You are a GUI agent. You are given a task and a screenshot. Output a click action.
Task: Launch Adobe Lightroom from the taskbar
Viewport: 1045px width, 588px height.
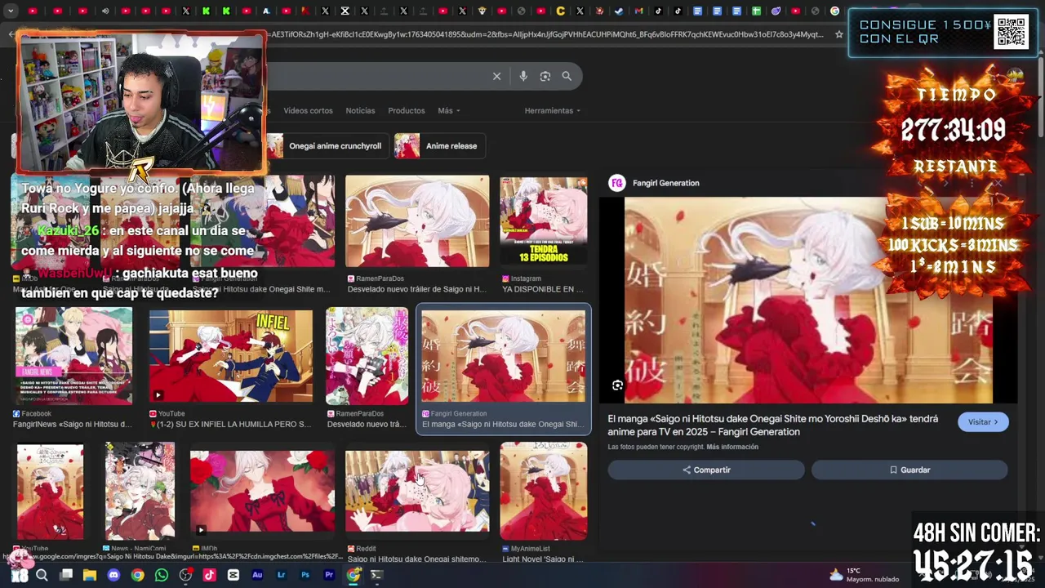(x=282, y=575)
